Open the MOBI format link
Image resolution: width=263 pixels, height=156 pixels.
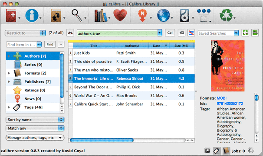(222, 98)
